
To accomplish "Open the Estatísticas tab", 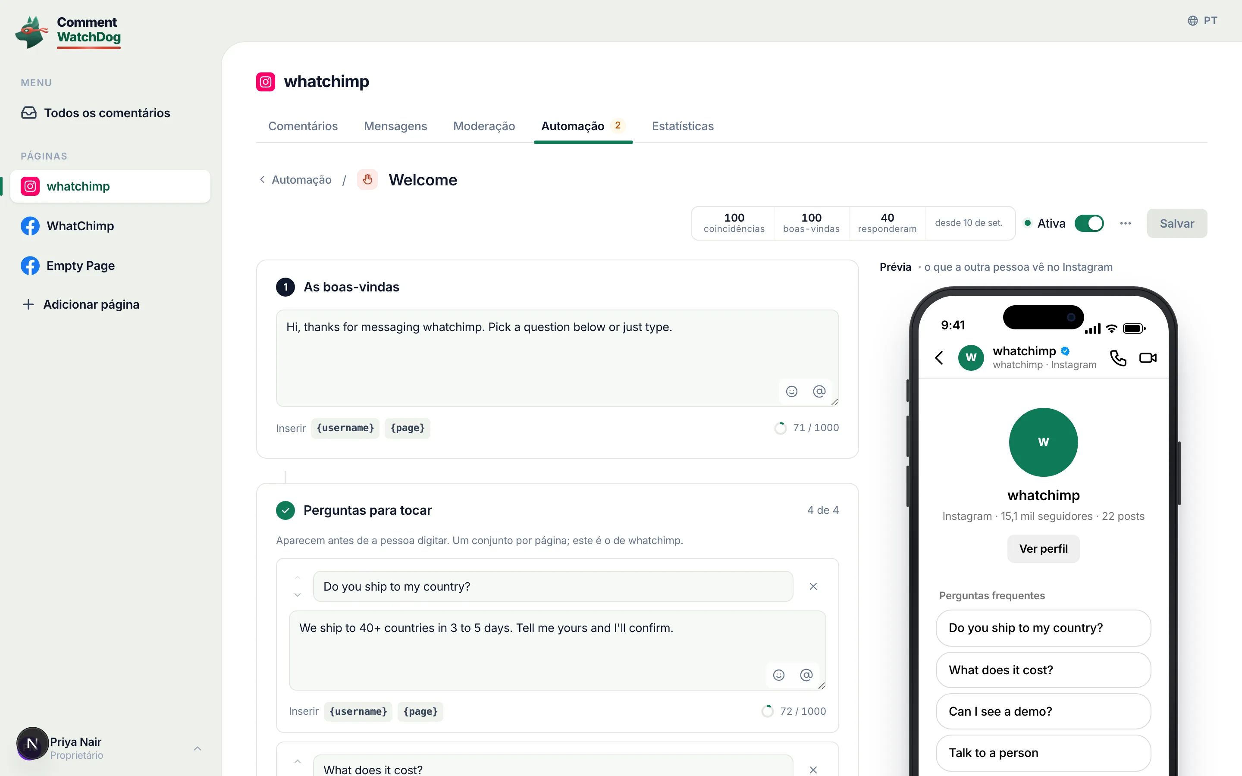I will pyautogui.click(x=683, y=126).
